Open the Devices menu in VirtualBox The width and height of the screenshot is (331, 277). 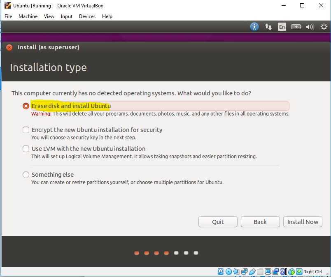point(87,16)
